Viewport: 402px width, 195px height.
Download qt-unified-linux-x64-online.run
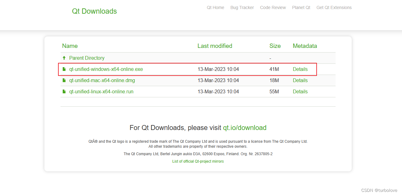click(101, 91)
